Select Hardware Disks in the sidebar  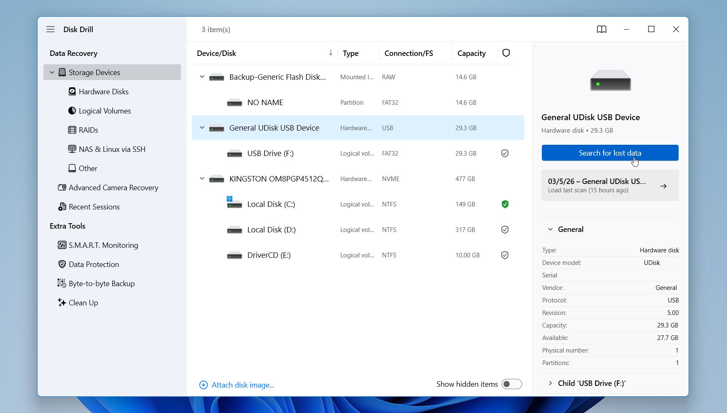coord(103,92)
